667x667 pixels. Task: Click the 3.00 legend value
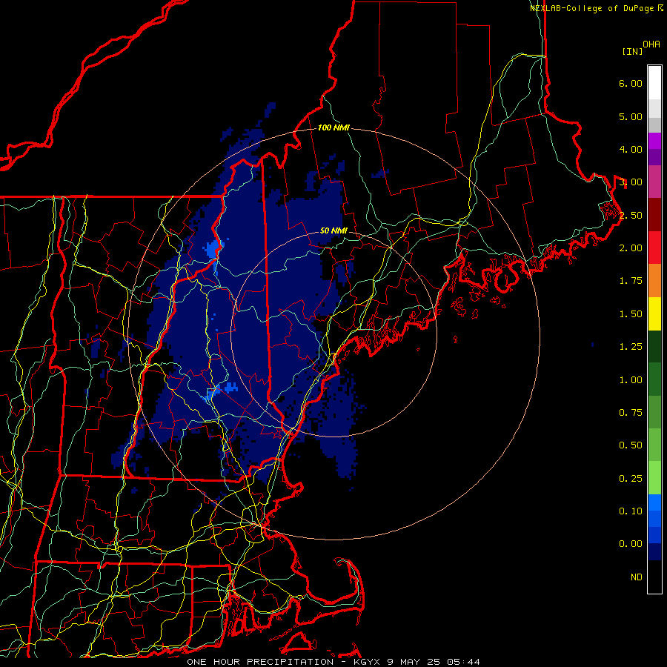click(631, 182)
